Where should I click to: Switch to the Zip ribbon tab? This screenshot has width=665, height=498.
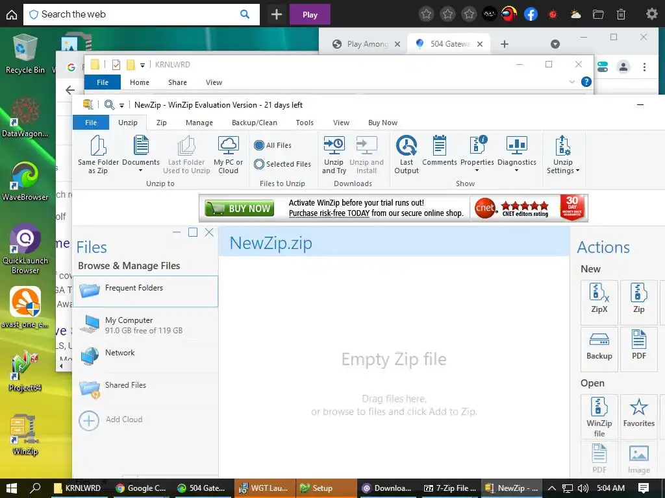click(161, 123)
